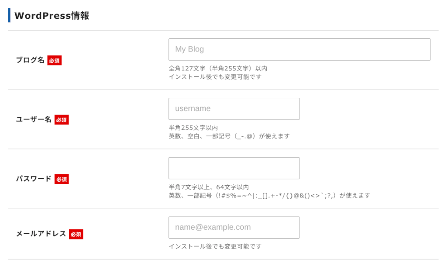
Task: Click the 全角127文字 blog name hint
Action: [x=217, y=69]
